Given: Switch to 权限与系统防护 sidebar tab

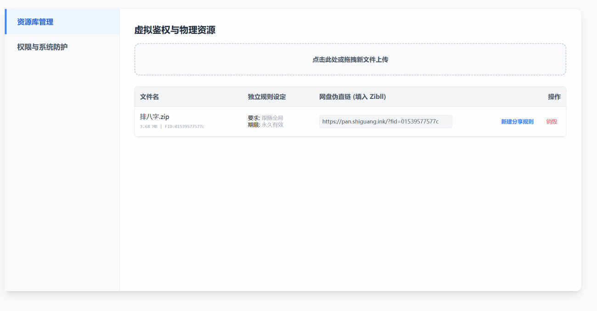Looking at the screenshot, I should point(42,47).
